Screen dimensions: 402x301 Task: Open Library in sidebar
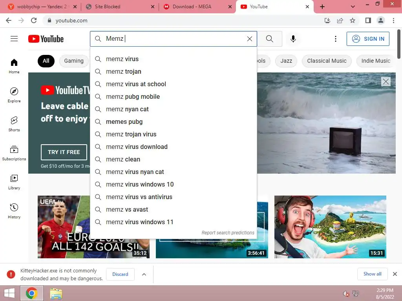(14, 182)
